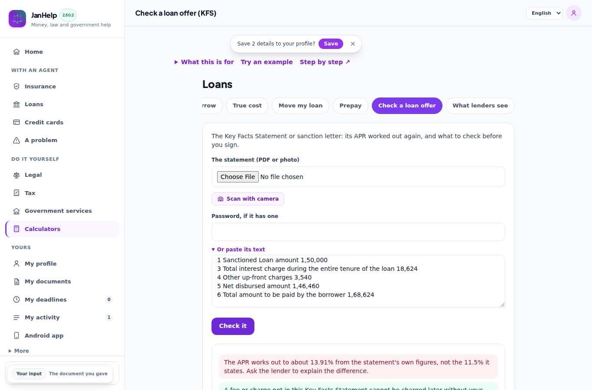Click the JanHelp scales logo icon

pyautogui.click(x=17, y=19)
